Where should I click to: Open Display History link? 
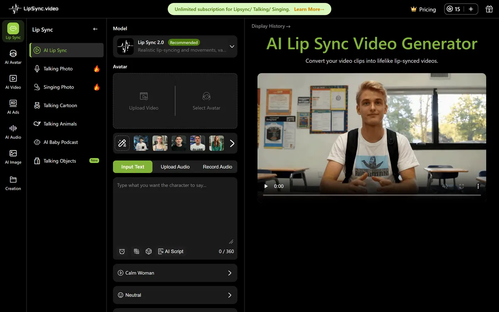(271, 26)
